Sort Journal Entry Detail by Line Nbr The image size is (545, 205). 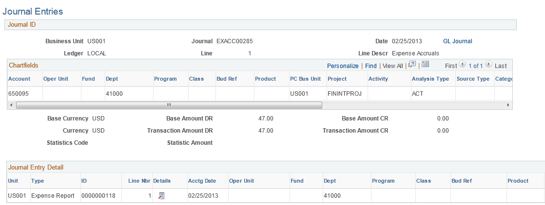click(x=140, y=181)
